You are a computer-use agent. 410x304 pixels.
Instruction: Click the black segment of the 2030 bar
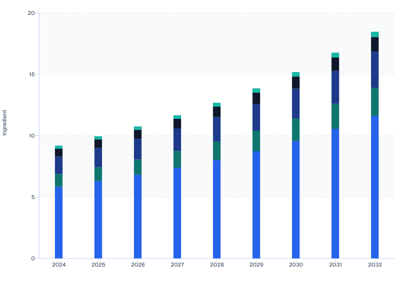click(x=296, y=83)
